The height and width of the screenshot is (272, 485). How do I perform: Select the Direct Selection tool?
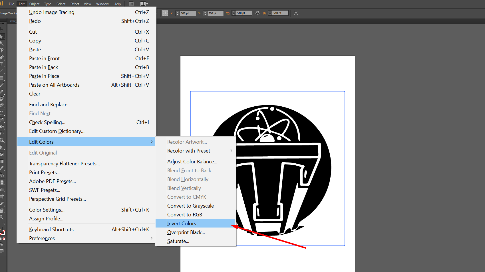tap(2, 37)
